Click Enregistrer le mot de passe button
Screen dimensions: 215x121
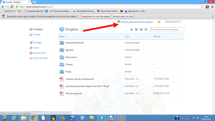95,16
